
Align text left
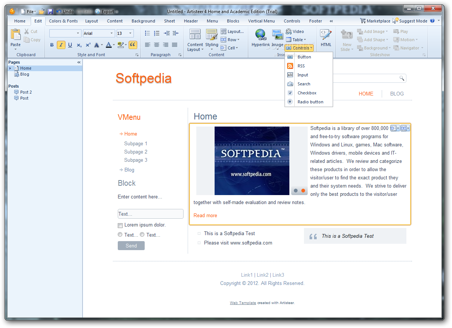pos(147,45)
